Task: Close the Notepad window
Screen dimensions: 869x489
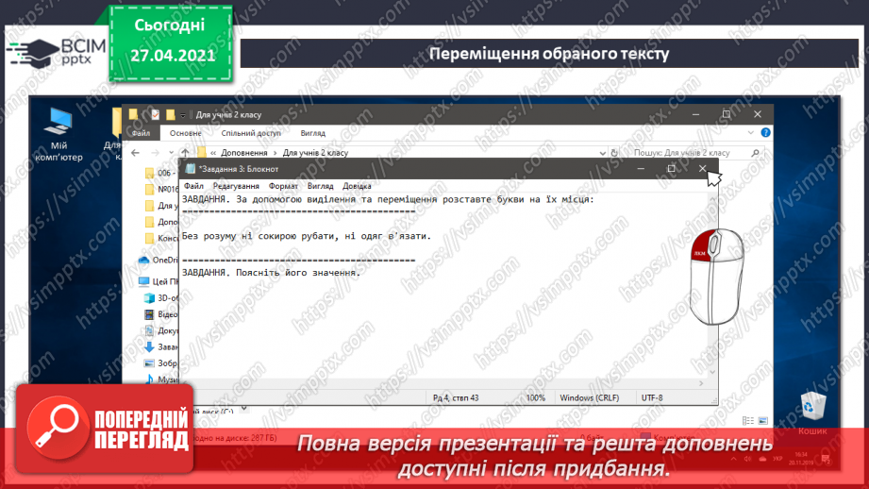Action: (x=702, y=169)
